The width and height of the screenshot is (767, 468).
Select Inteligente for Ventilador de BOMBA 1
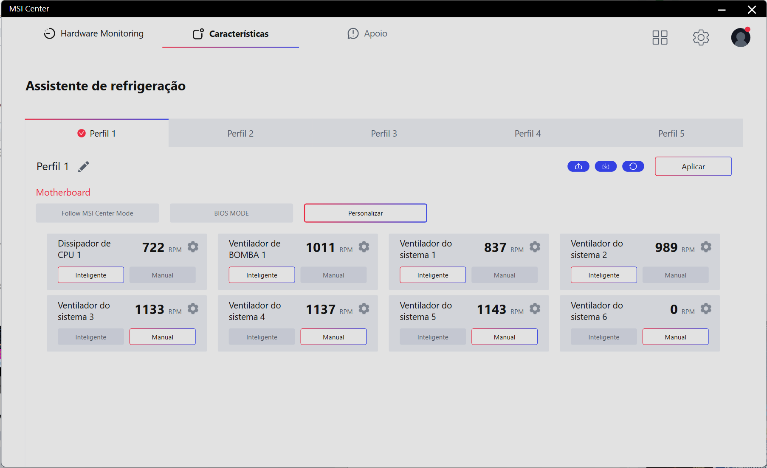tap(262, 275)
